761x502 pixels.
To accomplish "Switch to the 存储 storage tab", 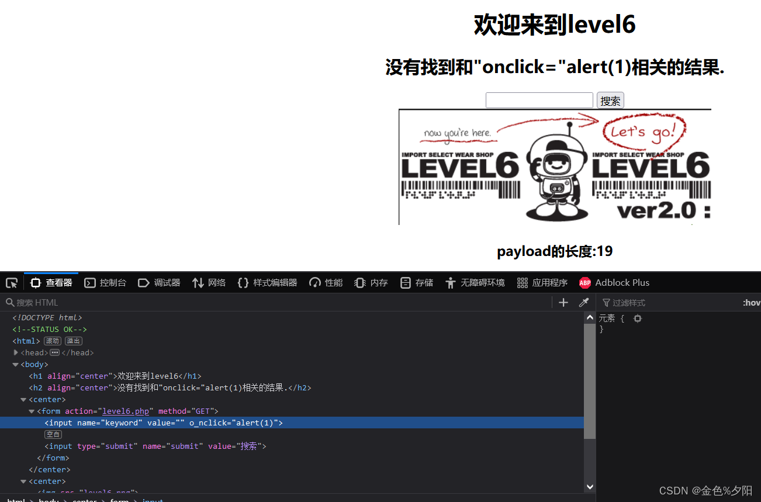I will pos(417,283).
